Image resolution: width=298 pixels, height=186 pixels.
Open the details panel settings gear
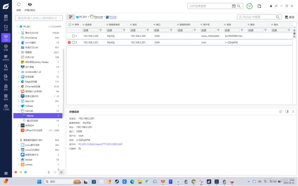[x=280, y=111]
